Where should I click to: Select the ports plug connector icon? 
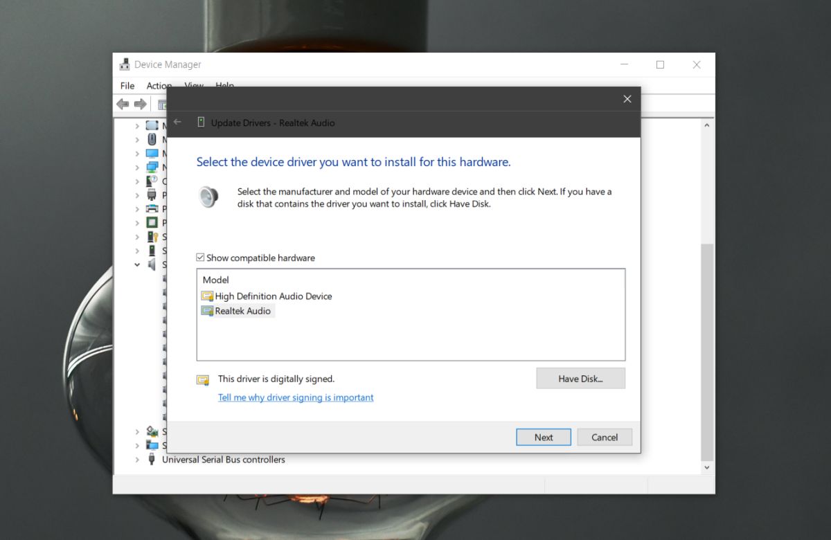(152, 195)
